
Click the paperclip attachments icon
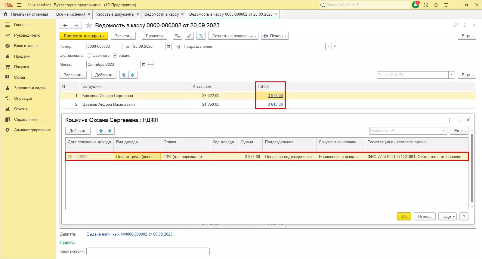click(189, 36)
